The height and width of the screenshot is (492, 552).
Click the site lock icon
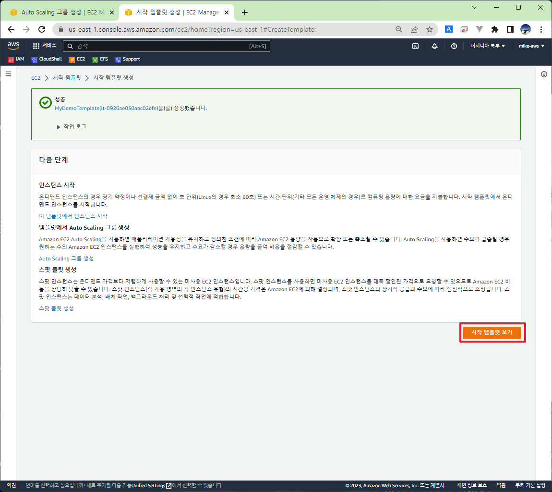[60, 29]
